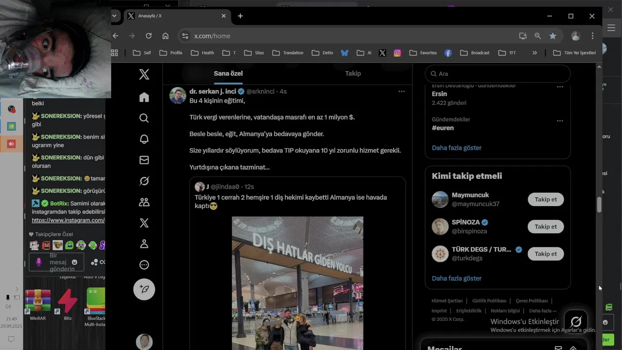Compose a new post with feather button
Image resolution: width=622 pixels, height=350 pixels.
click(x=144, y=289)
